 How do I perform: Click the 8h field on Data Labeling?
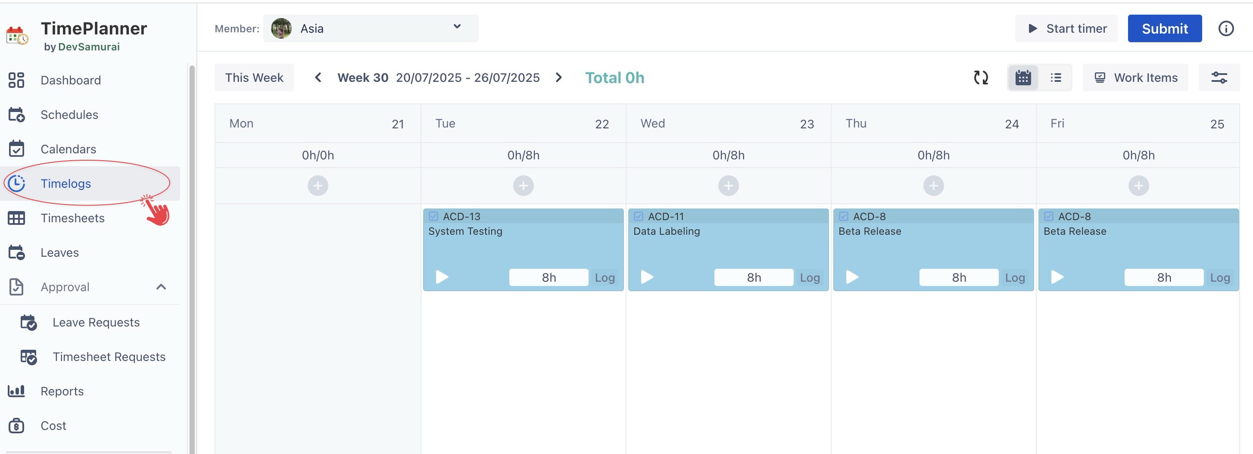point(754,277)
